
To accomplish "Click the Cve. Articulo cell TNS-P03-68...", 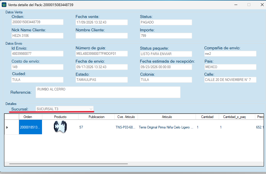I will tap(126, 127).
